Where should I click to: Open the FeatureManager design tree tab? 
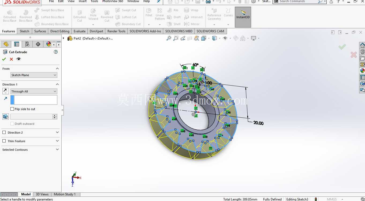pos(6,44)
